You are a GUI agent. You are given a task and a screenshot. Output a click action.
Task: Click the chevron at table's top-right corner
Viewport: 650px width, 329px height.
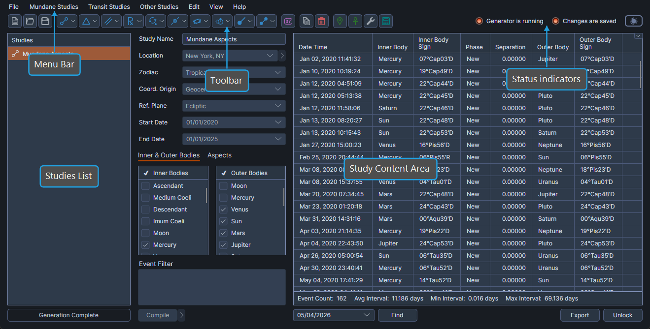638,36
